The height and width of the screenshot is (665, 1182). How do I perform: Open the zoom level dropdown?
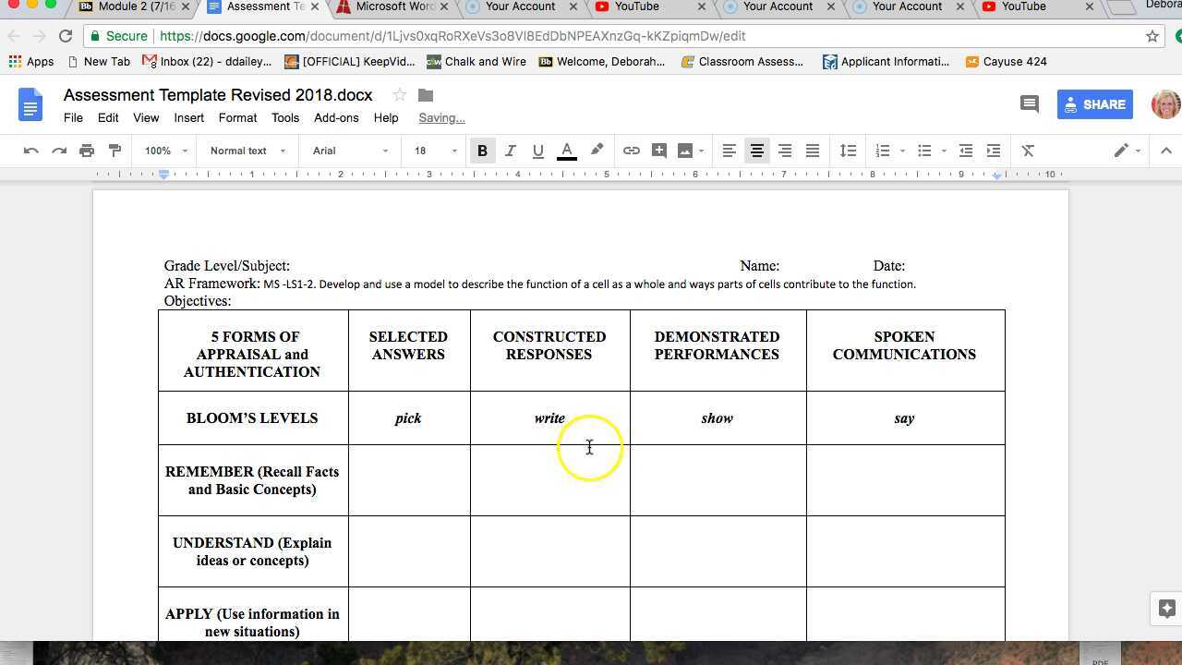click(163, 151)
